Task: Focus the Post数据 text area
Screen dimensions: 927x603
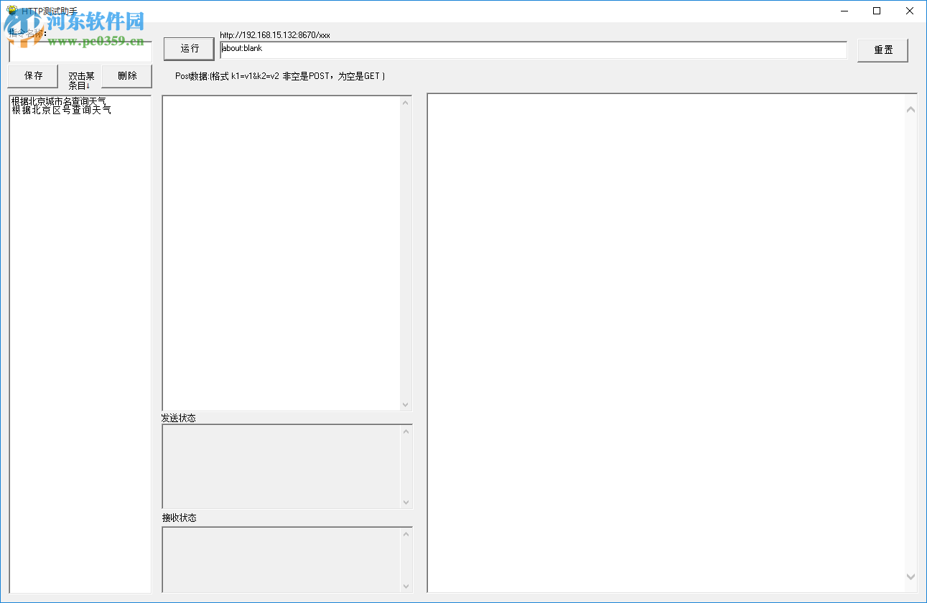Action: 281,253
